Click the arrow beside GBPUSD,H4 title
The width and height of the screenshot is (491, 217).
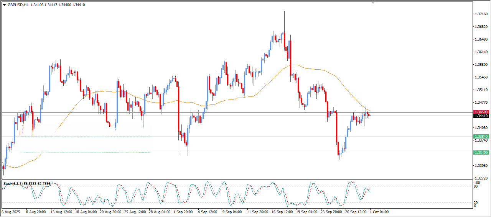(x=4, y=5)
